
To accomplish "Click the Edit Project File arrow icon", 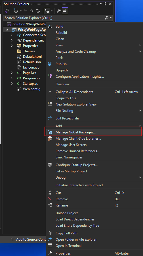I will (50, 118).
